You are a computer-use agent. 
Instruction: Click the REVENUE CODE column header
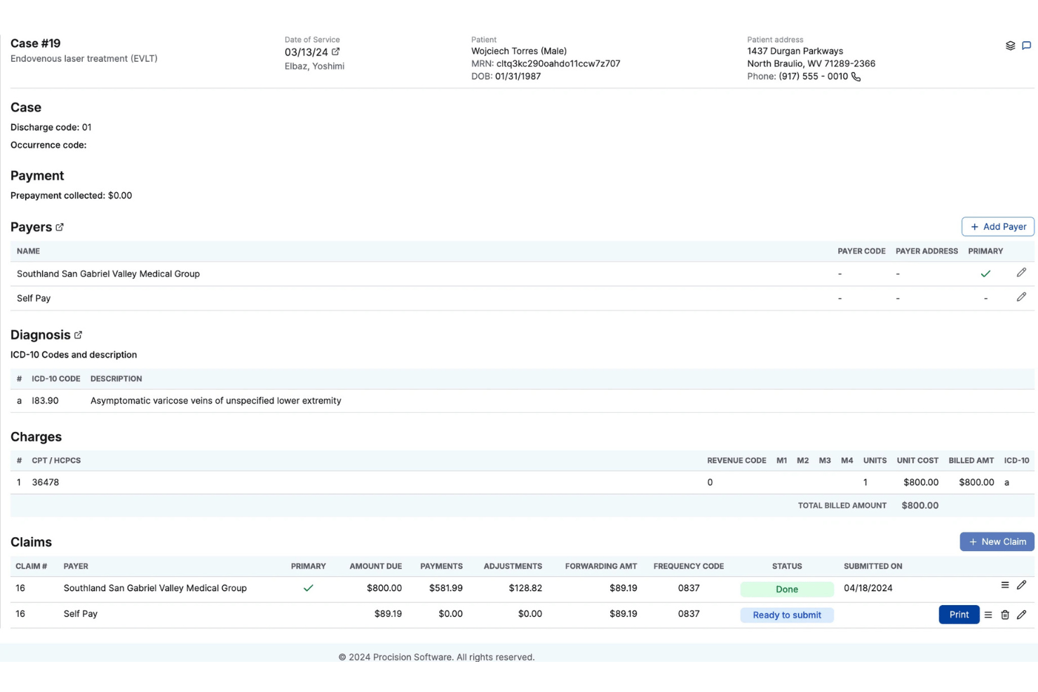click(736, 461)
